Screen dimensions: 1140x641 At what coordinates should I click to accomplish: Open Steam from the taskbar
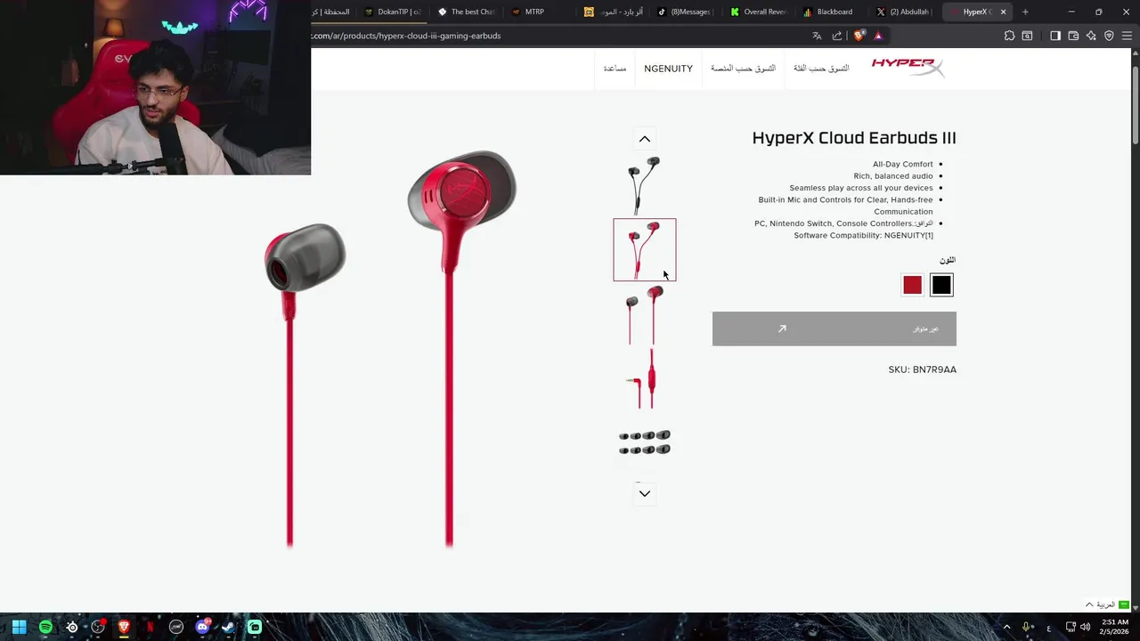pos(228,627)
